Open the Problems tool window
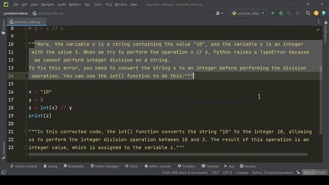Image resolution: width=329 pixels, height=185 pixels. click(x=187, y=166)
